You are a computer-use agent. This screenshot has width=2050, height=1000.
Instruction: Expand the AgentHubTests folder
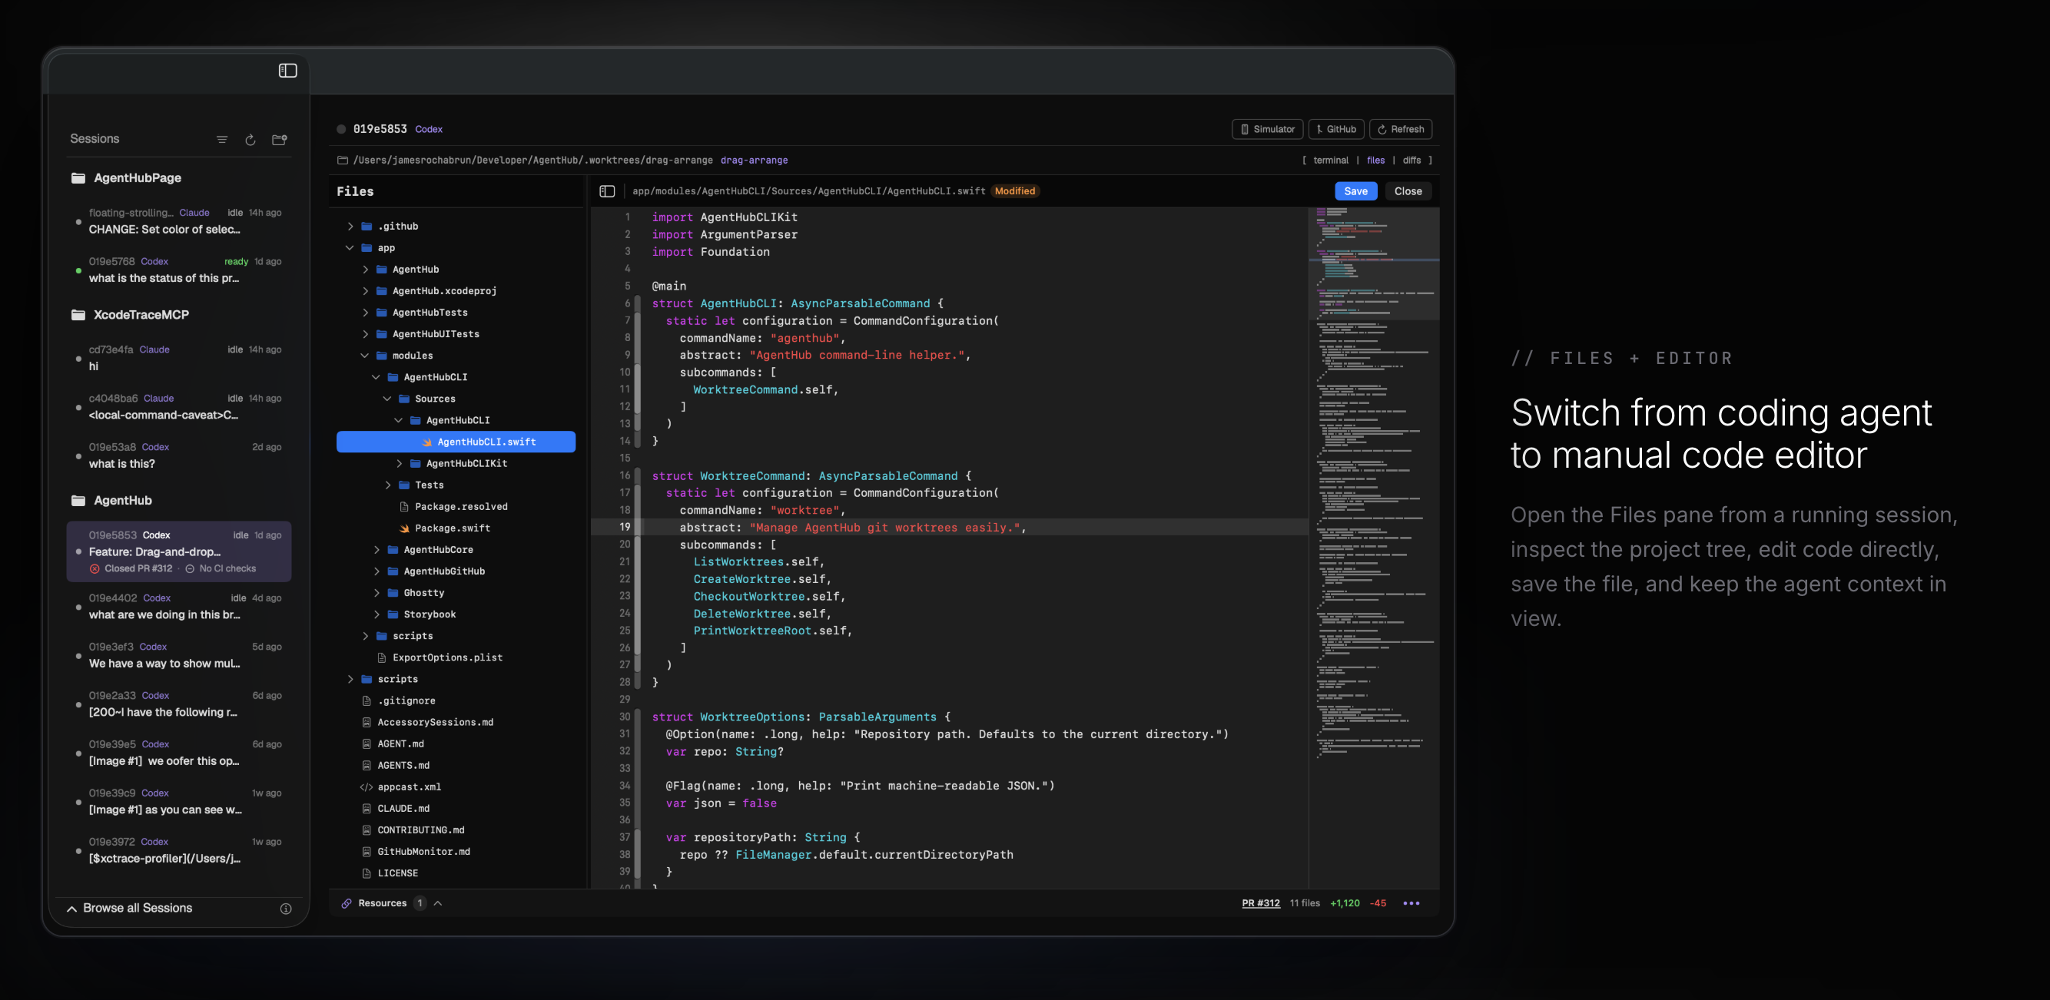[365, 313]
